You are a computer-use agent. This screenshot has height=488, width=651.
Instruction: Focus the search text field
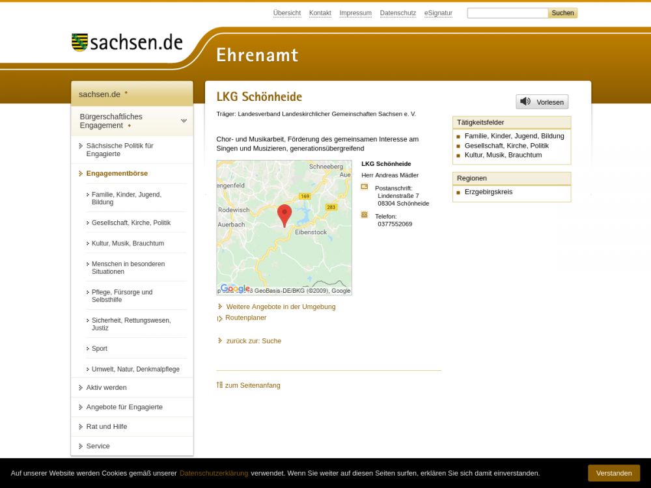(x=507, y=13)
